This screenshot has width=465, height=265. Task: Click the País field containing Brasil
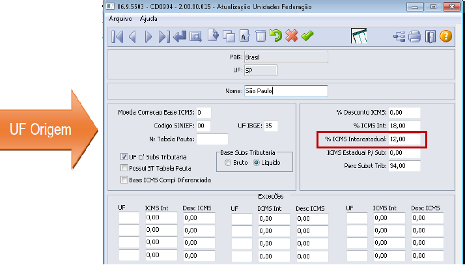coord(286,57)
